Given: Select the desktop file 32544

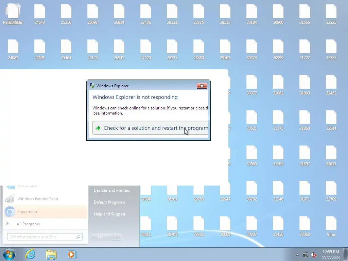Looking at the screenshot, I should pyautogui.click(x=331, y=120).
